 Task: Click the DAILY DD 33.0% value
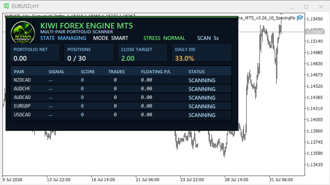point(184,58)
